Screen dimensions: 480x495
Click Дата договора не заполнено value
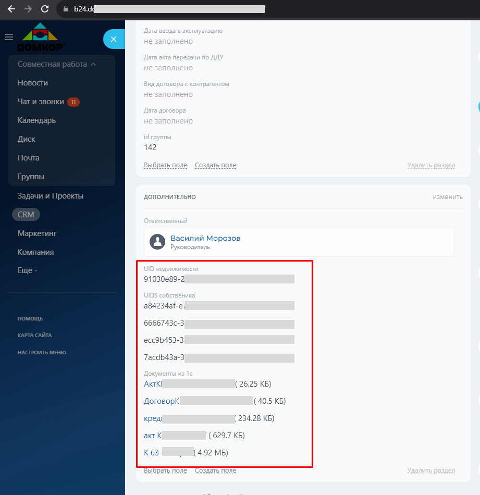[x=168, y=121]
